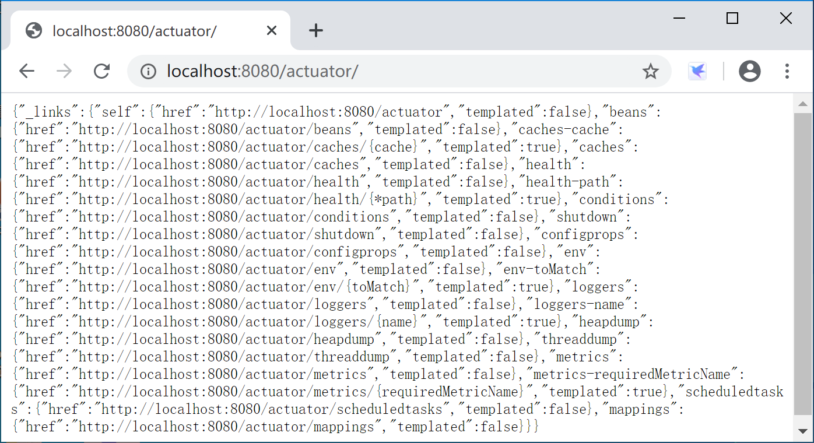The width and height of the screenshot is (814, 443).
Task: Reload the actuator page
Action: tap(102, 71)
